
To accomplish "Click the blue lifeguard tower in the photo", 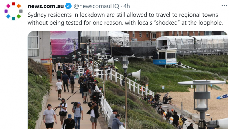I will coord(165,57).
